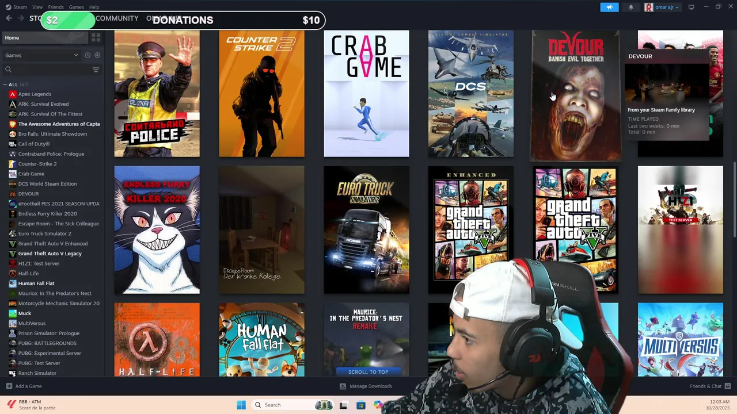Go back with the left arrow

click(x=9, y=18)
